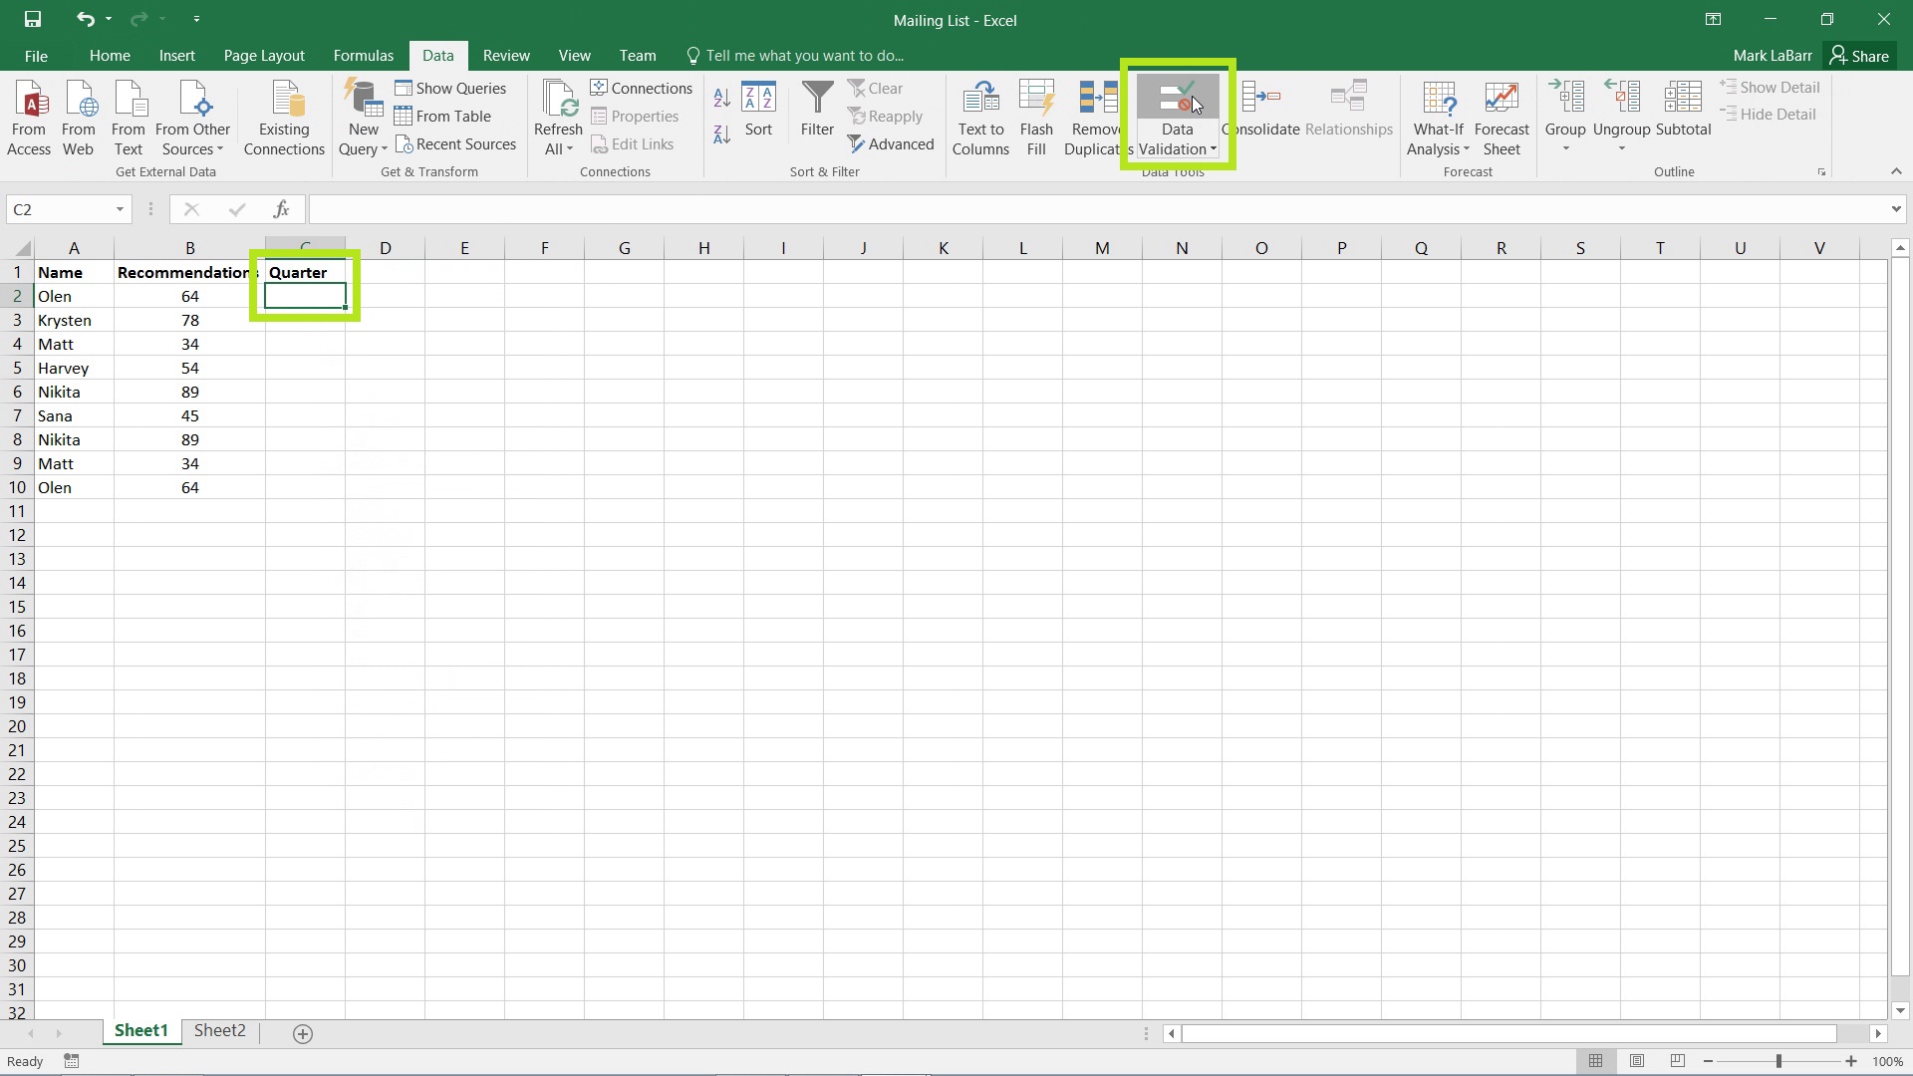Click the Sheet2 tab
Image resolution: width=1913 pixels, height=1076 pixels.
tap(219, 1031)
